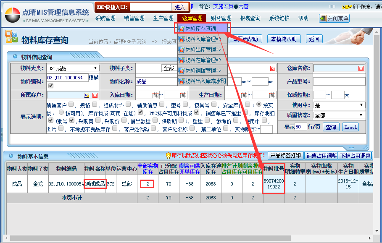Open the 财务管理 menu
The height and width of the screenshot is (243, 382).
[x=221, y=18]
